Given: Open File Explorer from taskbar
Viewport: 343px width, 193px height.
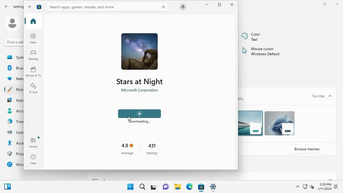Looking at the screenshot, I should click(178, 187).
